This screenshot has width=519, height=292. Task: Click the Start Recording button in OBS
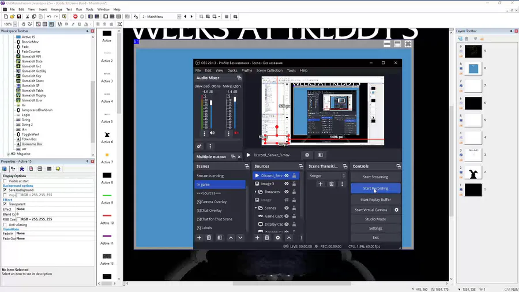375,188
